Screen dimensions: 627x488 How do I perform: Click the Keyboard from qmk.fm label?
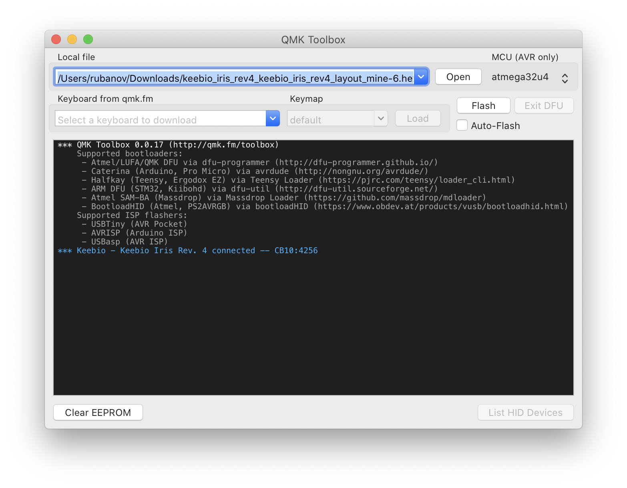point(105,99)
